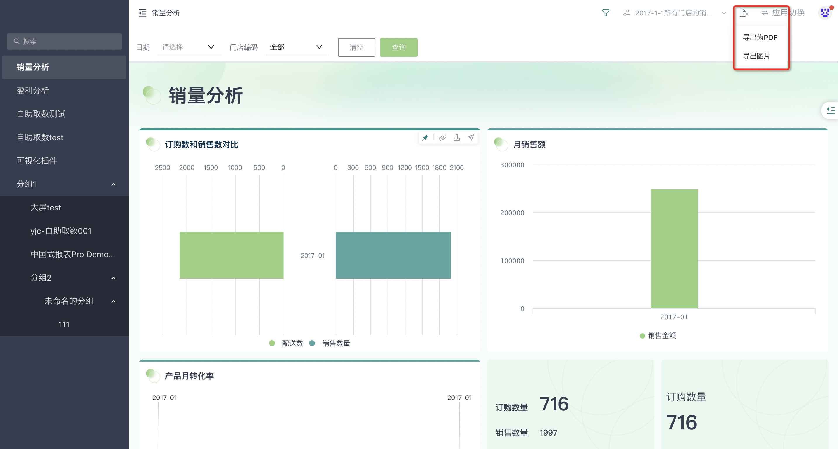Click the export icon in the header
The image size is (838, 449).
click(x=743, y=13)
